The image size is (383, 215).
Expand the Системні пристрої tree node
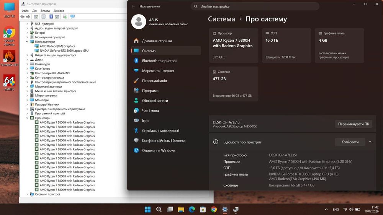click(27, 194)
